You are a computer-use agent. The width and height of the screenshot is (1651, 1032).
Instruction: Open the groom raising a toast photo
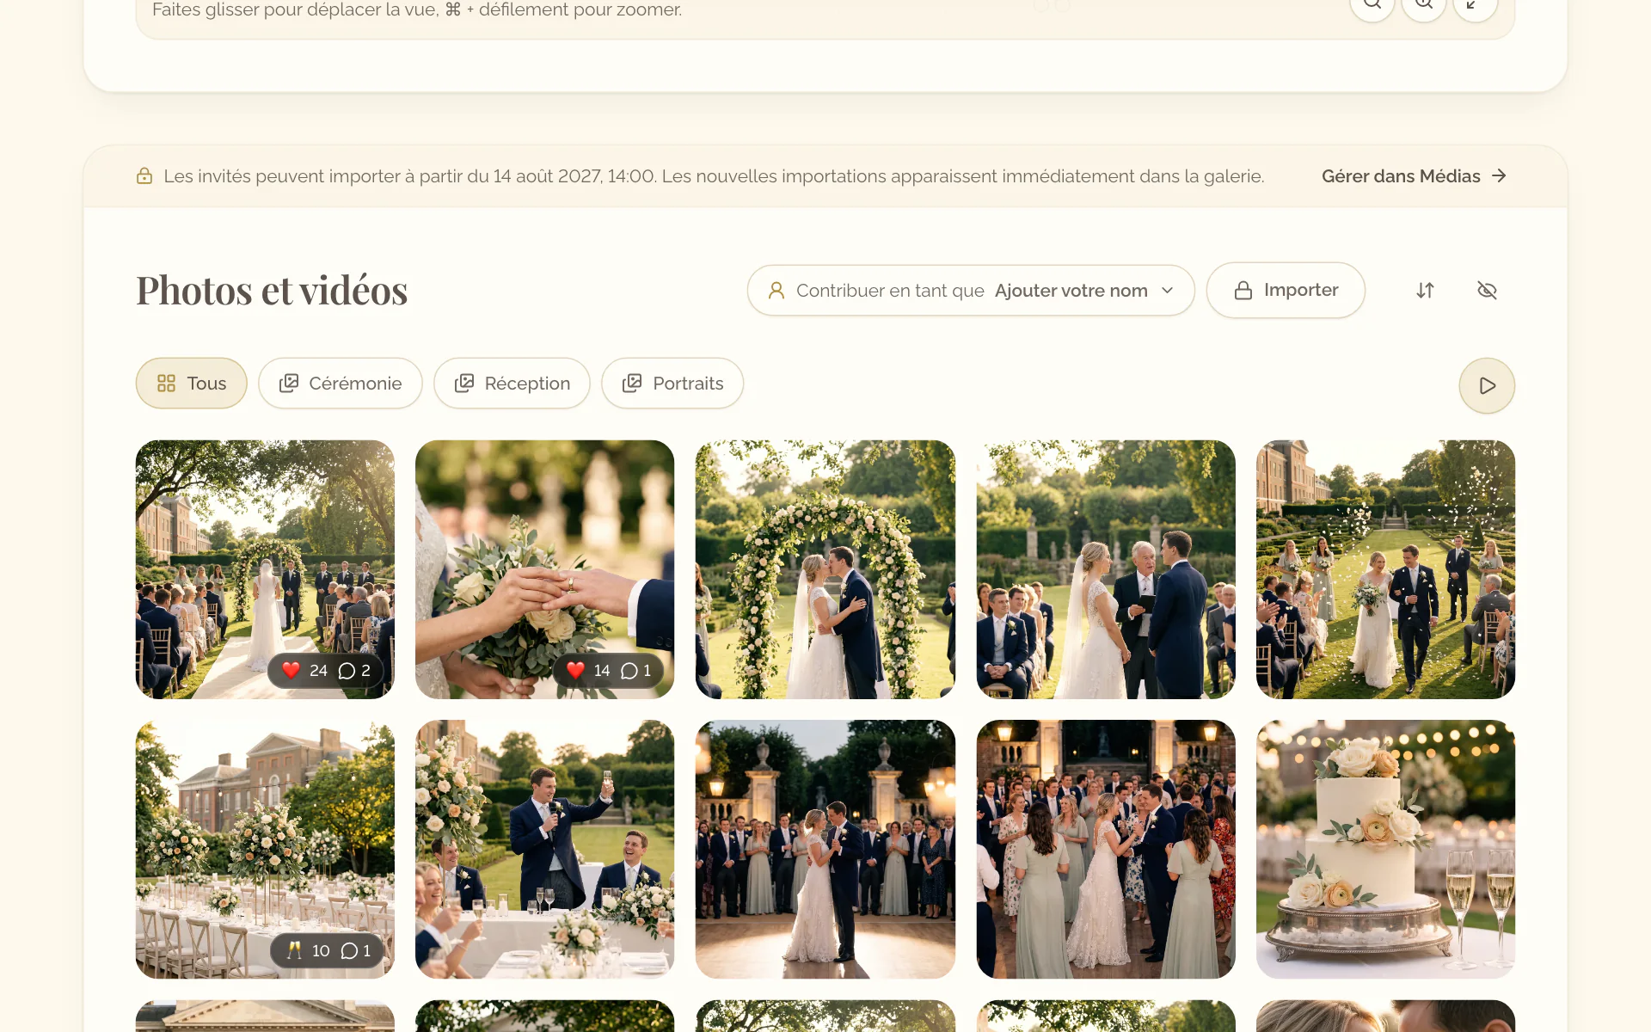pos(545,850)
